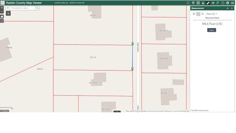
Task: Click the search magnifier button
Action: 37,8
